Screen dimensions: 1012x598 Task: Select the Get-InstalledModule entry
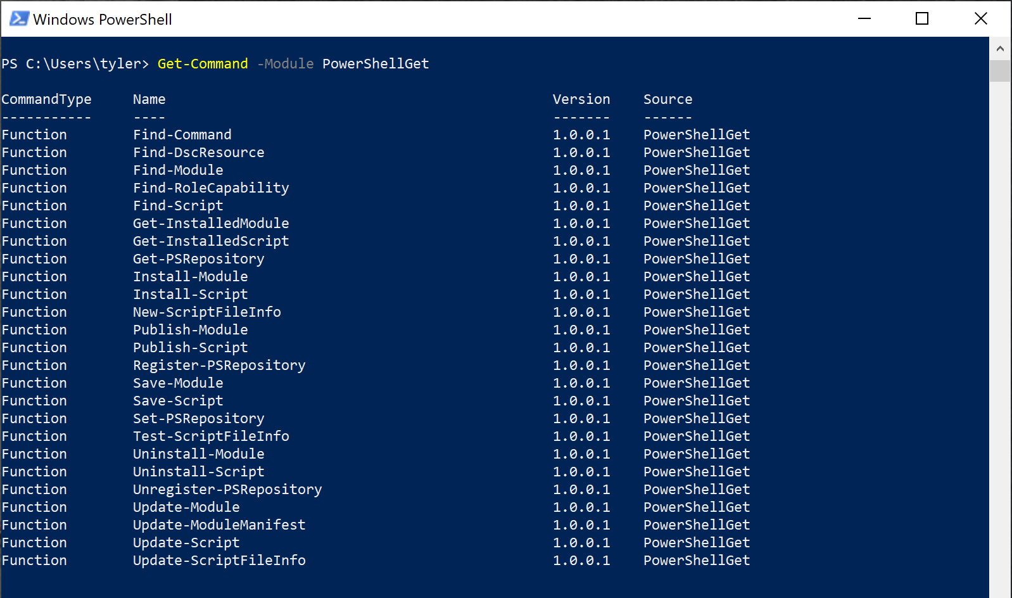[x=211, y=224]
